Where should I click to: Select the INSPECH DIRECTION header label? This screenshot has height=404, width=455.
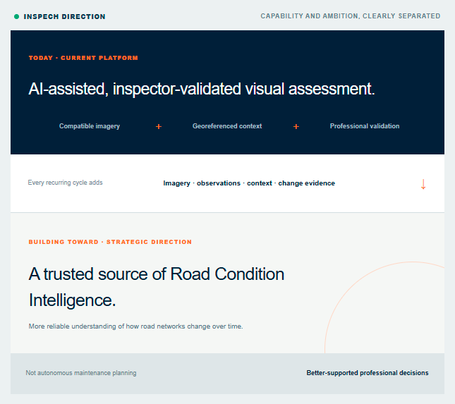[x=64, y=16]
